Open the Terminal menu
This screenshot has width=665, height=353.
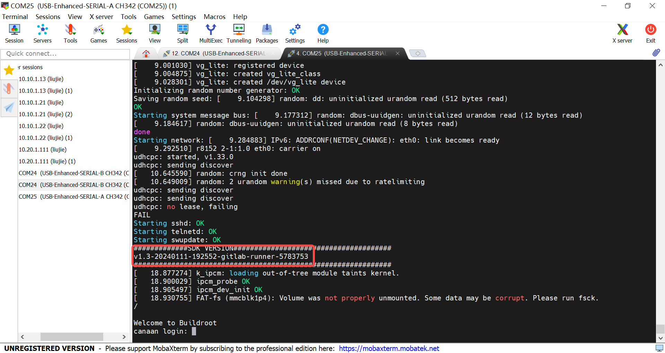(15, 17)
